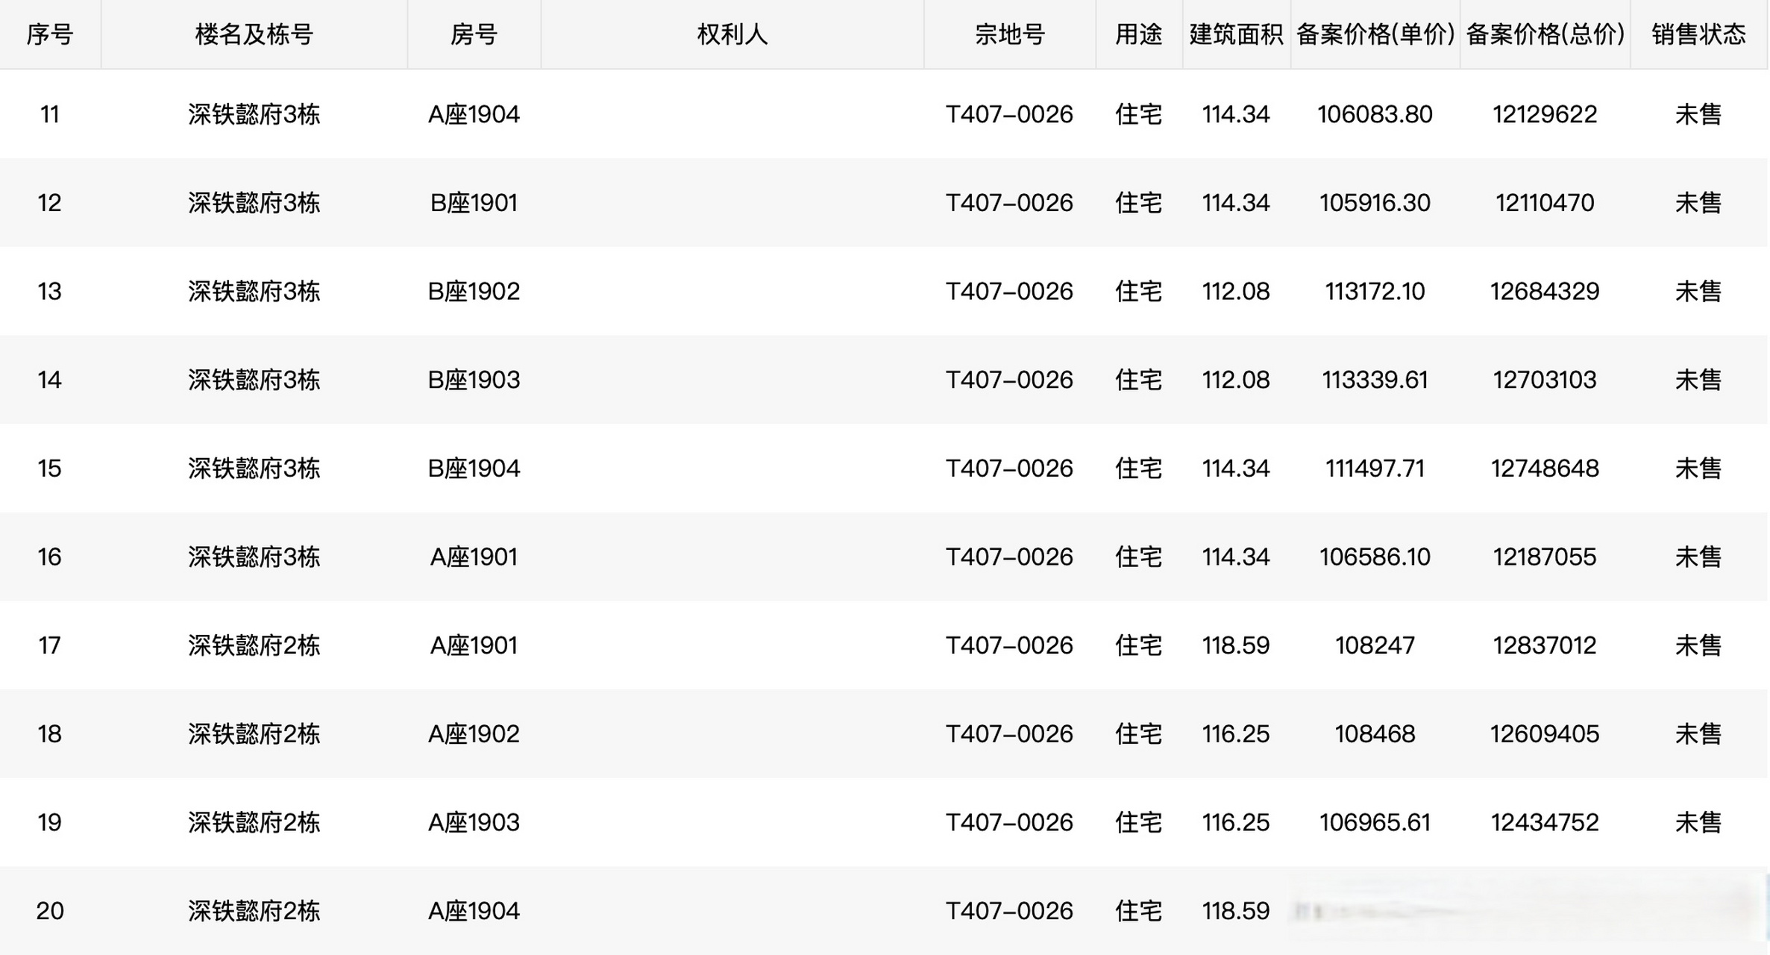Select room cell A座1901 in row 16
Image resolution: width=1770 pixels, height=955 pixels.
coord(474,557)
